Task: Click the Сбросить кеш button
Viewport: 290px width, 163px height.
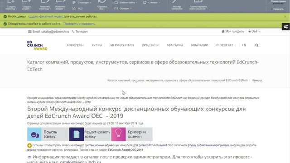Action: pyautogui.click(x=102, y=5)
